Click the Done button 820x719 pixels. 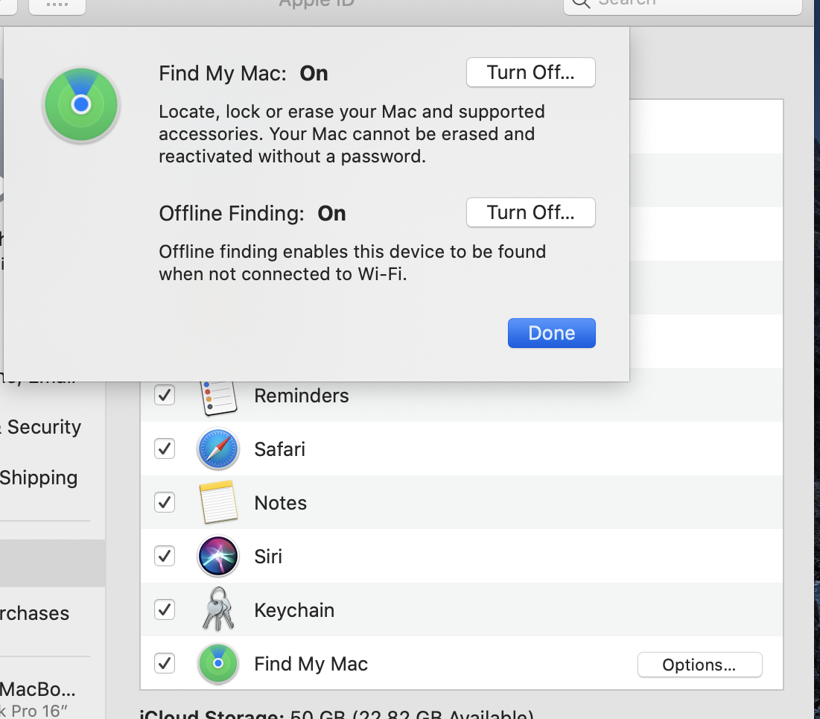pos(551,333)
